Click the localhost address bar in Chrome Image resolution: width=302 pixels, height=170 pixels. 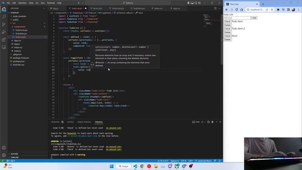coord(257,9)
